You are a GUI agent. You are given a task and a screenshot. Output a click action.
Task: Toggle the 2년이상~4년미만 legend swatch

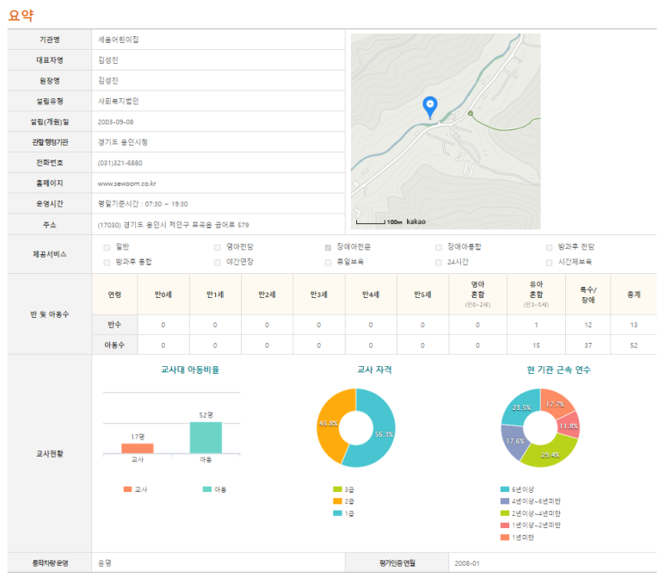pyautogui.click(x=505, y=513)
